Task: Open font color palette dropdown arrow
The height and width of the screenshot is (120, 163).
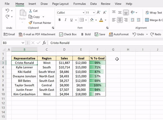Action: [x=105, y=20]
